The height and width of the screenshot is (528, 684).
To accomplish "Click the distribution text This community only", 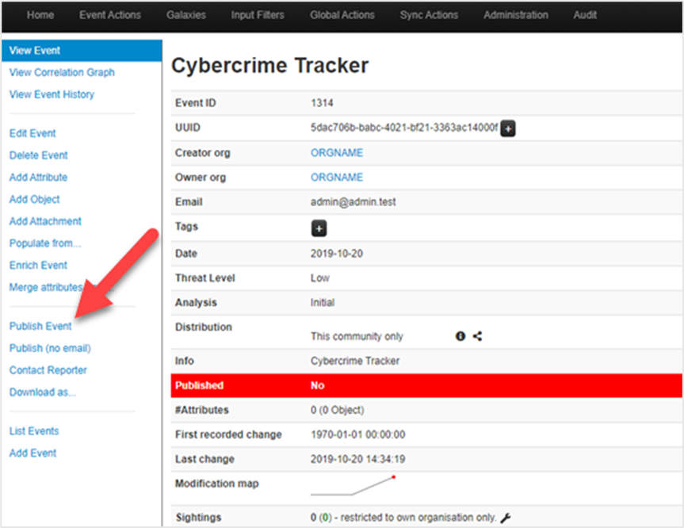I will tap(357, 336).
